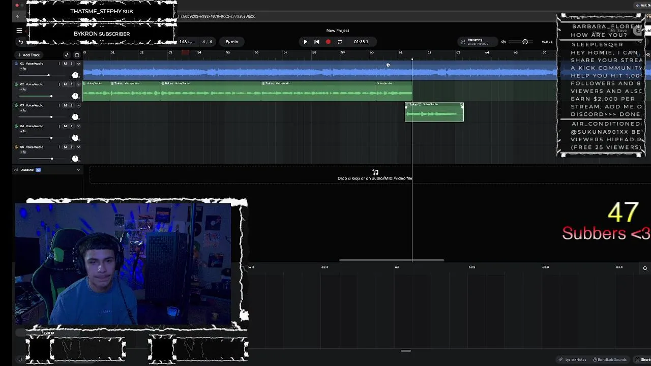Click track 04 microphone instrument icon

coord(16,126)
